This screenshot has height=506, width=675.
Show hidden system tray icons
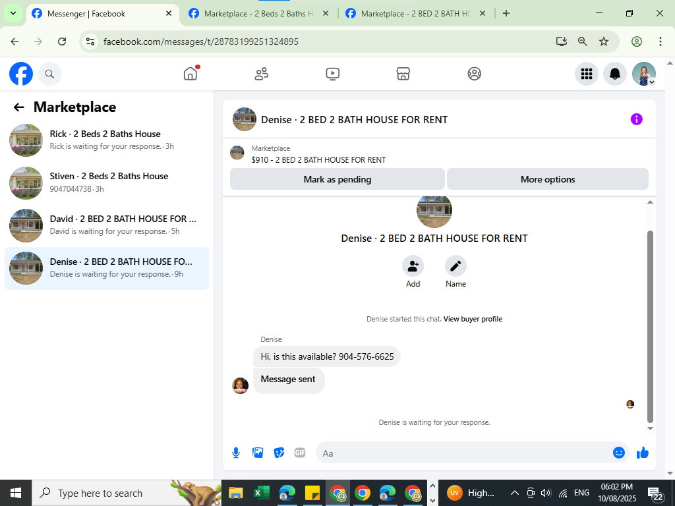pyautogui.click(x=514, y=493)
